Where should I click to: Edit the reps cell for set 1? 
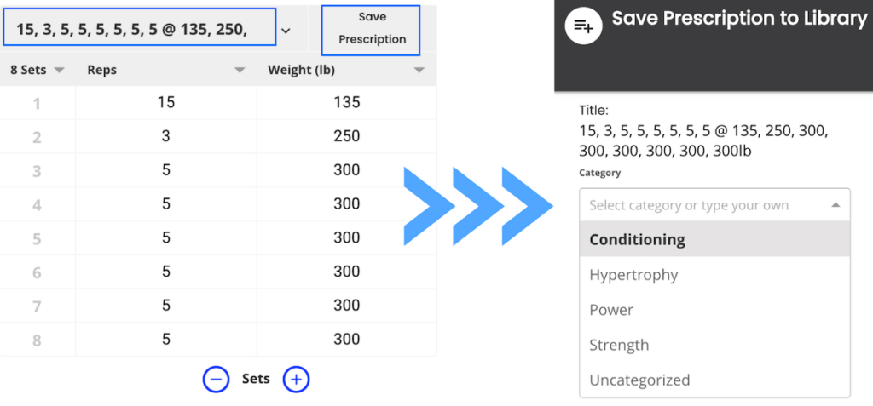(x=166, y=103)
